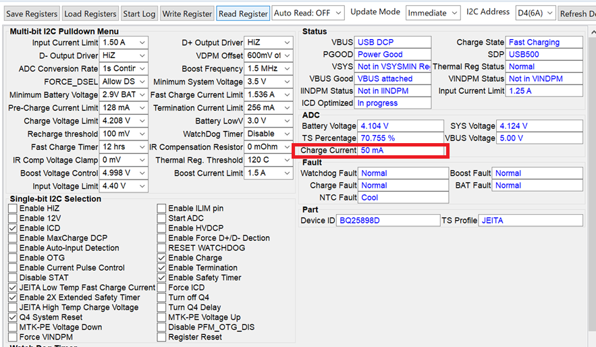Screen dimensions: 596x347
Task: Check the RESET WATCHDOG checkbox
Action: 161,248
